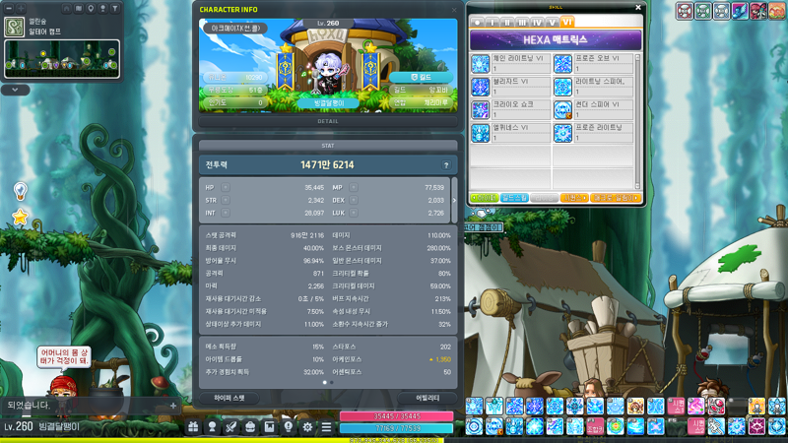Open the beginner skill tab with dot
The height and width of the screenshot is (443, 788).
[x=478, y=22]
